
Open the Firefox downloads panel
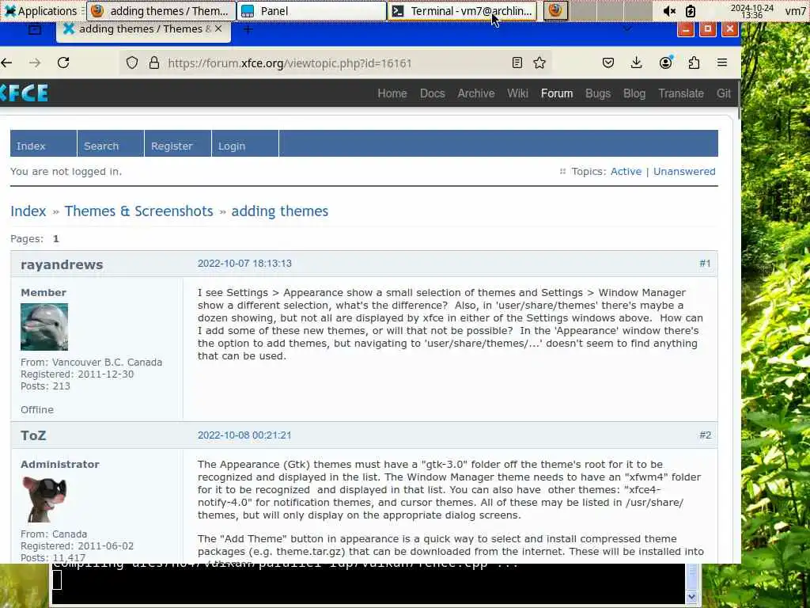pyautogui.click(x=637, y=63)
